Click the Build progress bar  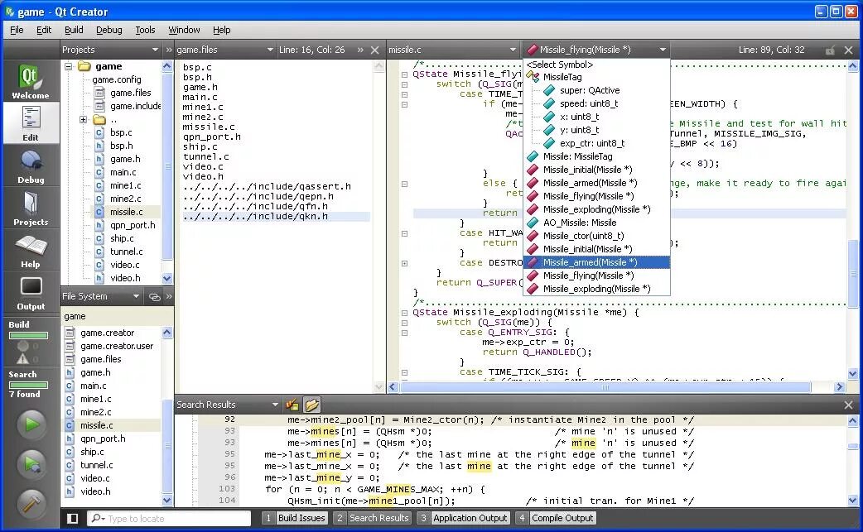28,335
